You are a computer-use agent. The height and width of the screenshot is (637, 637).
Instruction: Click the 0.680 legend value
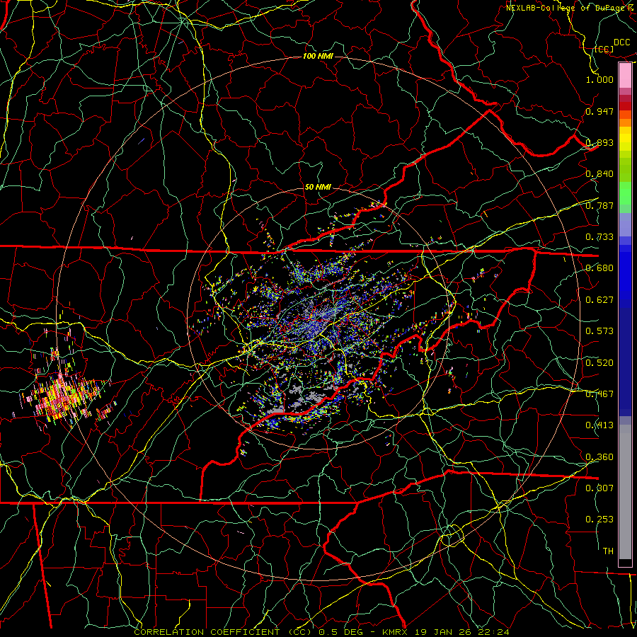599,268
